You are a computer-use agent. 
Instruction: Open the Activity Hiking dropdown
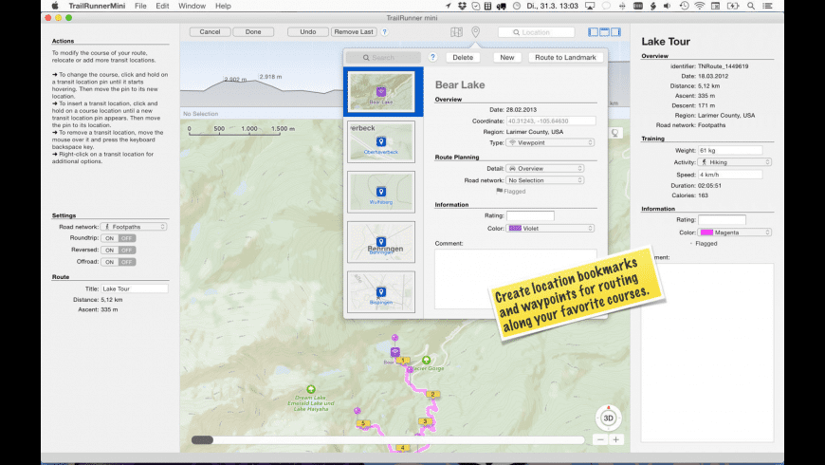(735, 162)
